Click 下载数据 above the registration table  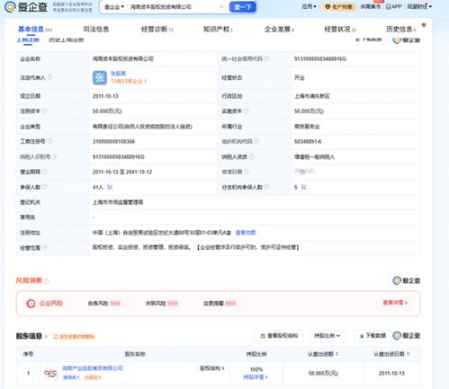click(369, 40)
